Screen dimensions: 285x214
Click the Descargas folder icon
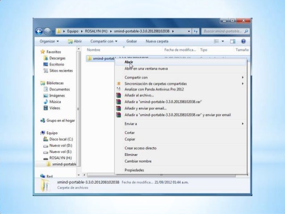tap(46, 58)
